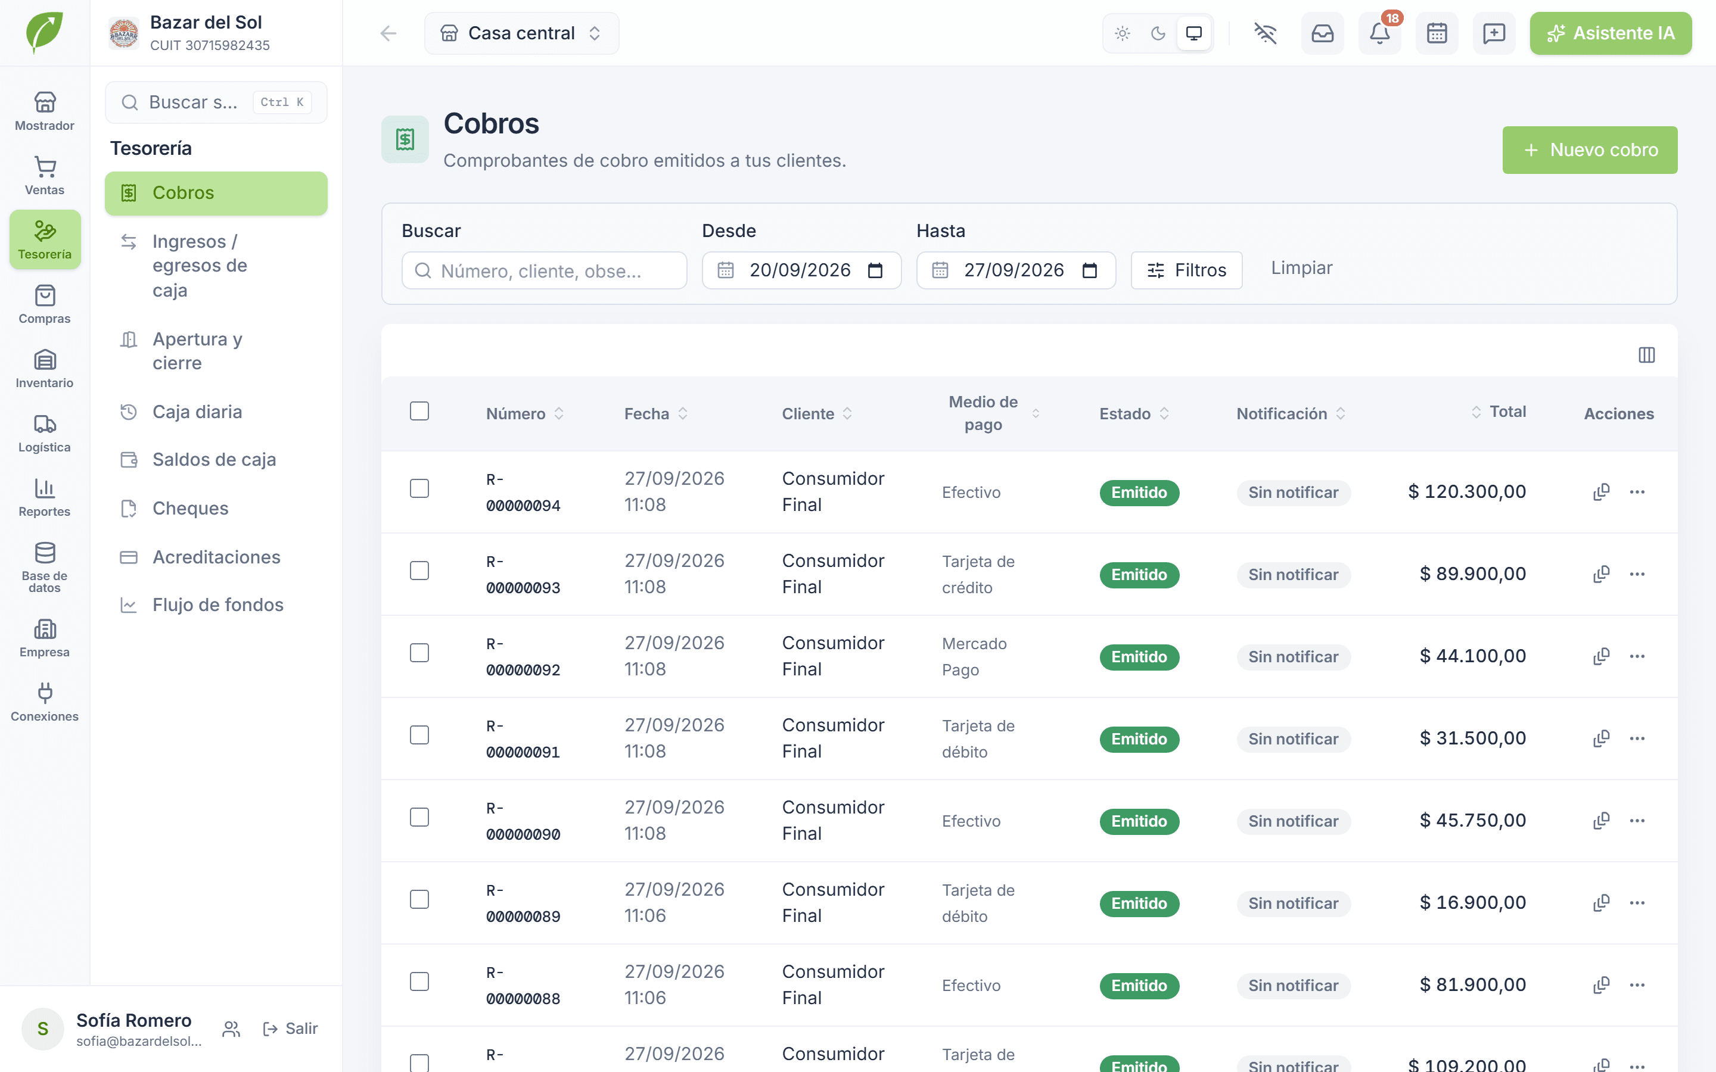Open notifications bell with 18 badge
This screenshot has width=1716, height=1072.
pos(1380,33)
